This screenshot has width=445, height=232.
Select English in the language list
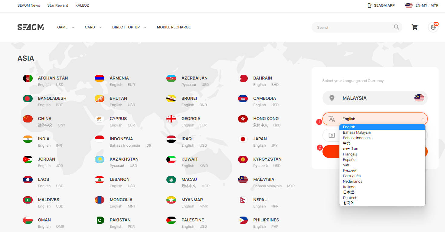(382, 127)
